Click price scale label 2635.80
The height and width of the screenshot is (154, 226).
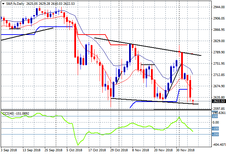(x=219, y=98)
